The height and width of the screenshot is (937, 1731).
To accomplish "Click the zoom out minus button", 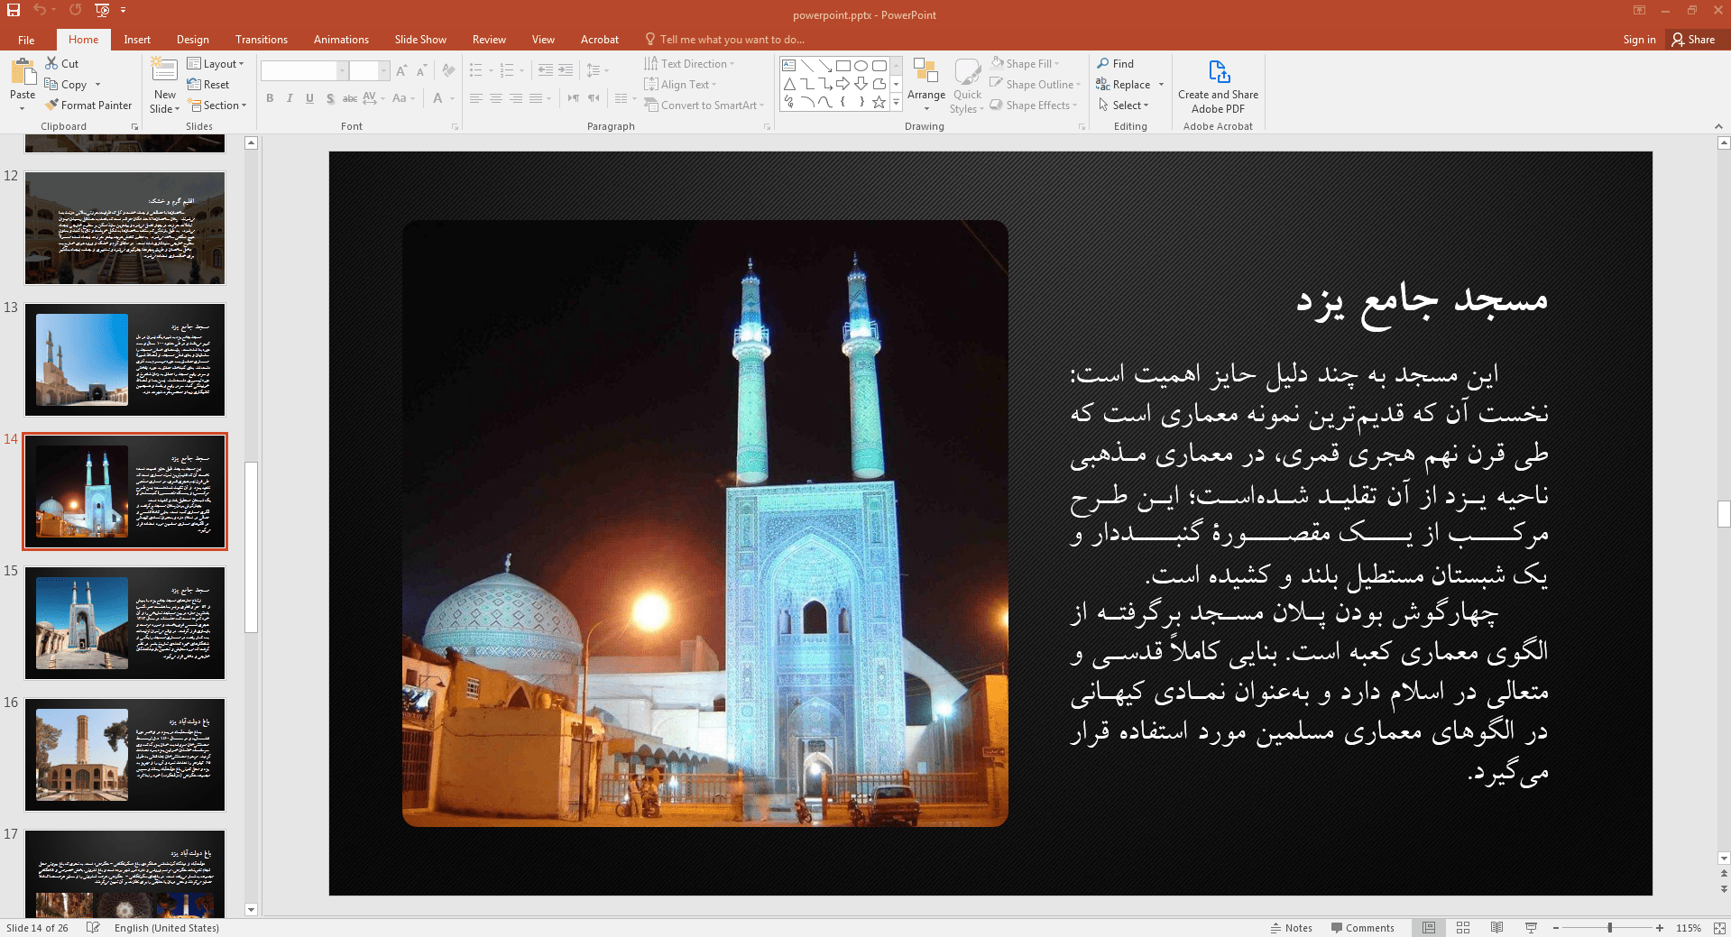I will pyautogui.click(x=1556, y=928).
